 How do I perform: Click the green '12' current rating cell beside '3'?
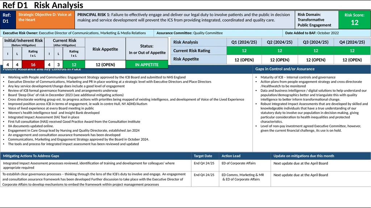coord(74,64)
